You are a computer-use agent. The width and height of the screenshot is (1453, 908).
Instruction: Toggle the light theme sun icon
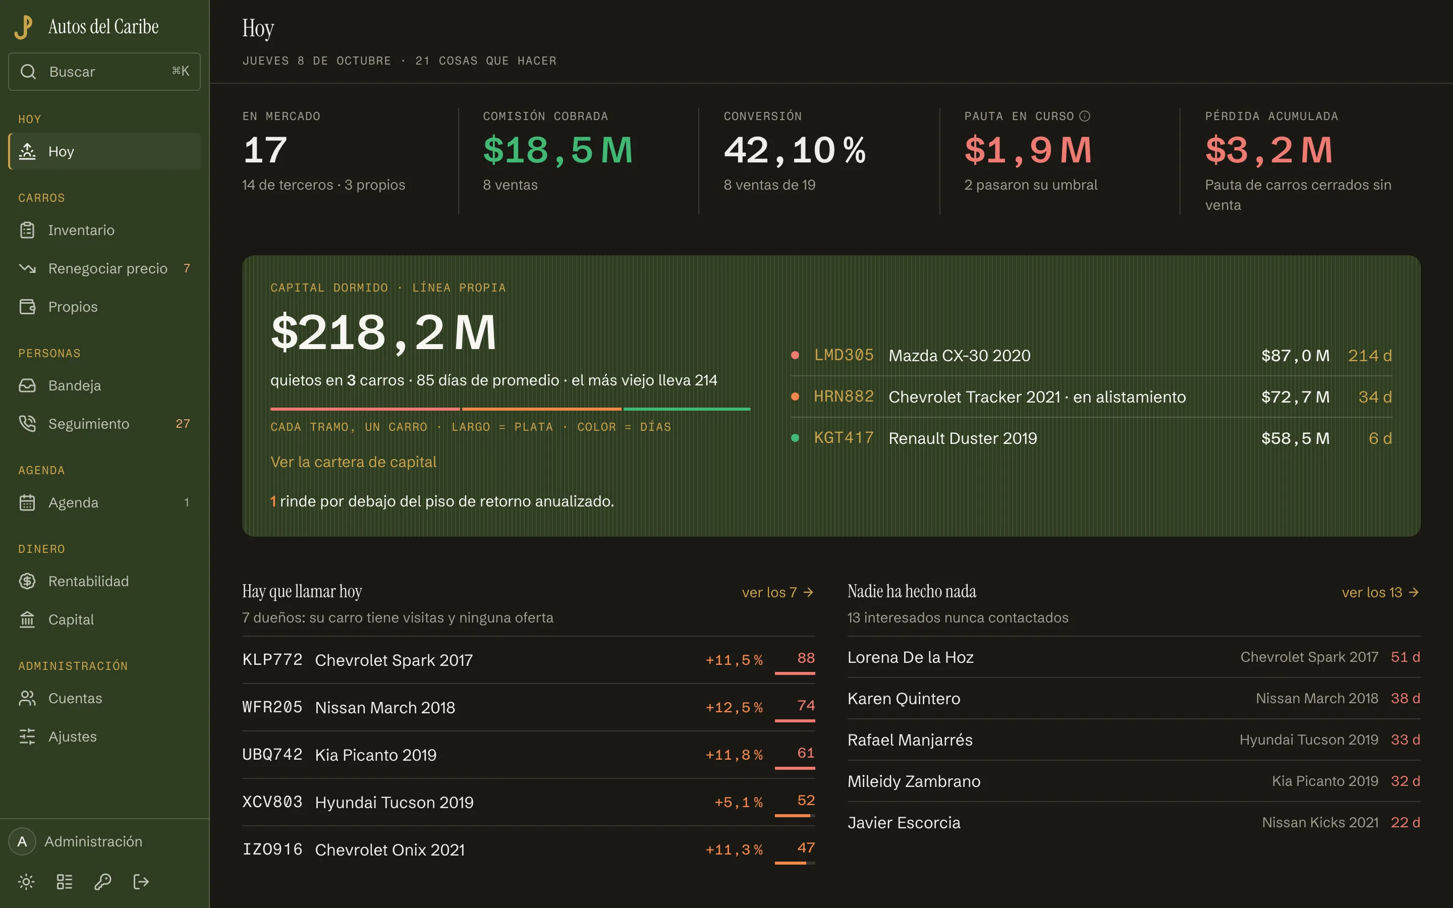26,882
